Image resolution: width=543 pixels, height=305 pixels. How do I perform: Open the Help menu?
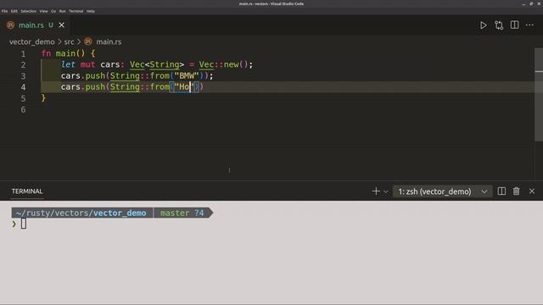(91, 11)
